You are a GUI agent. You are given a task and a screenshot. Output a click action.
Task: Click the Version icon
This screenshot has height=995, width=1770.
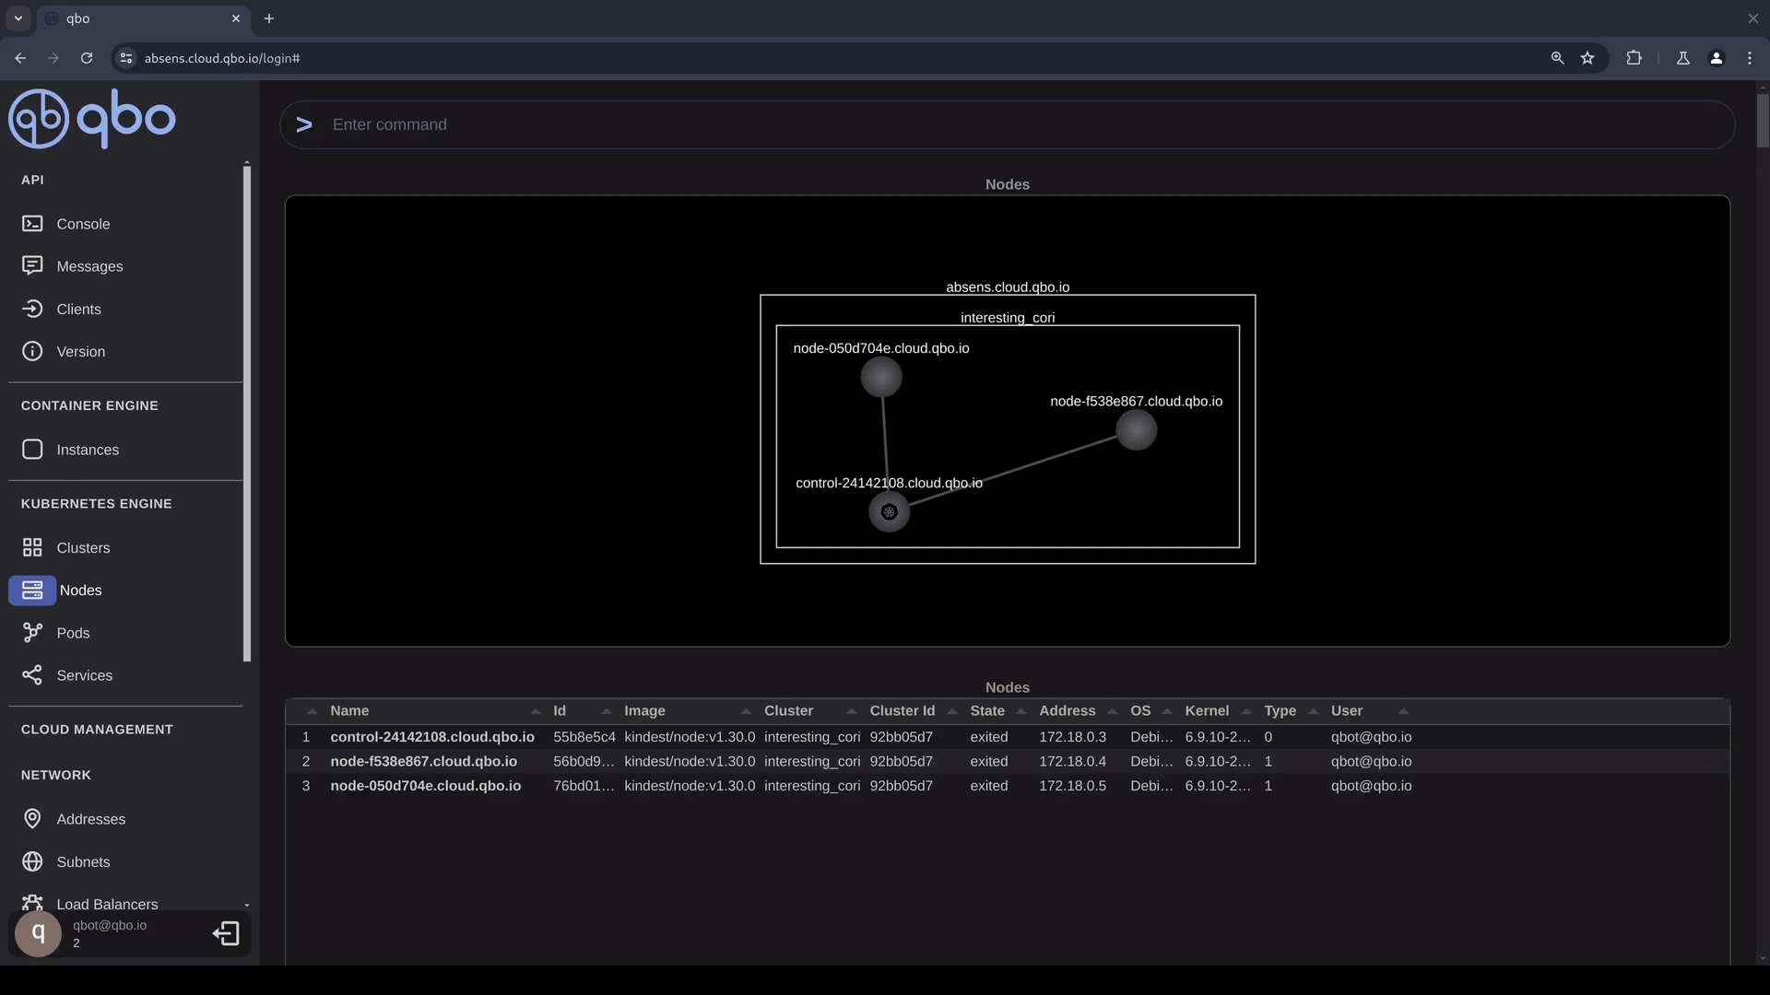click(x=32, y=351)
